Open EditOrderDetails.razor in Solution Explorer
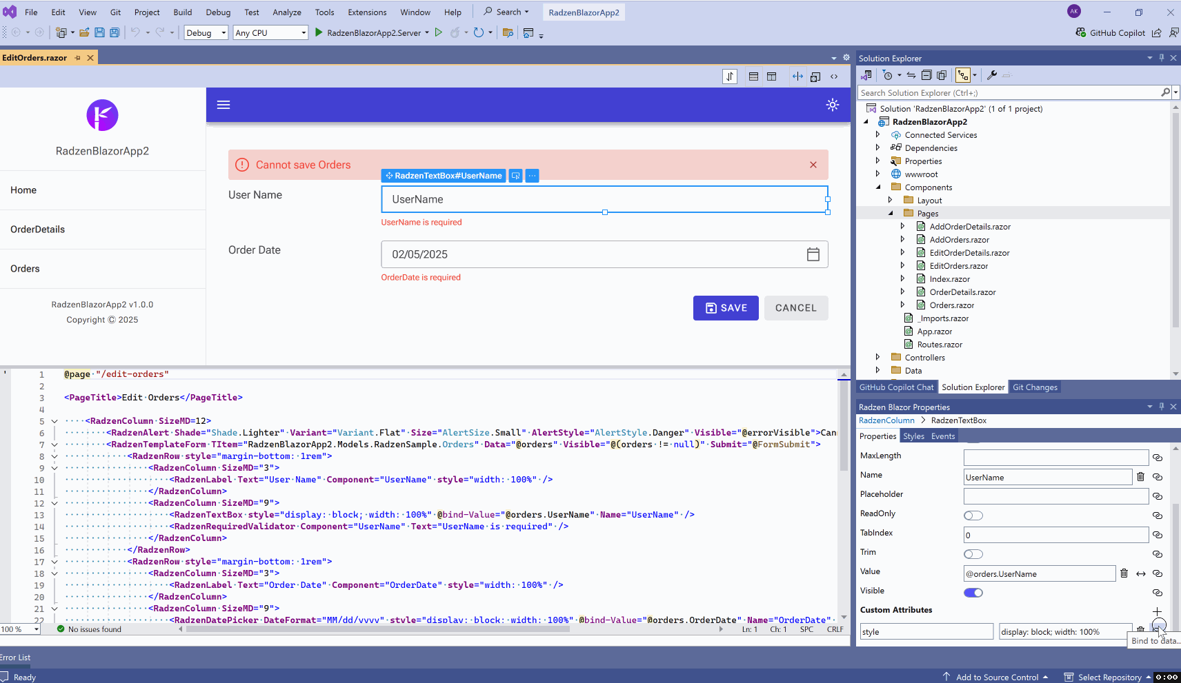The height and width of the screenshot is (683, 1181). 969,253
